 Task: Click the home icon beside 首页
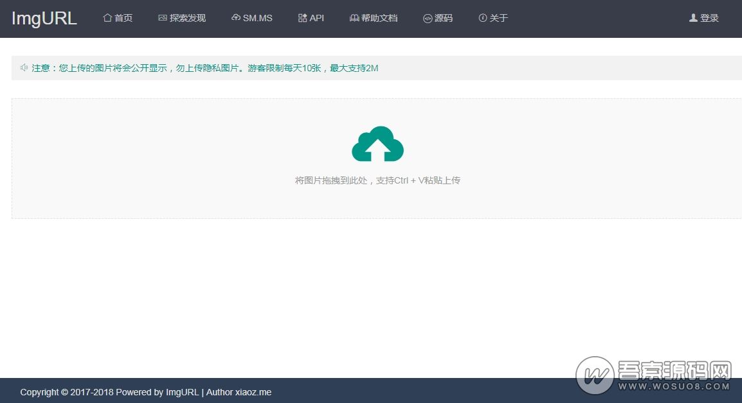pos(107,19)
